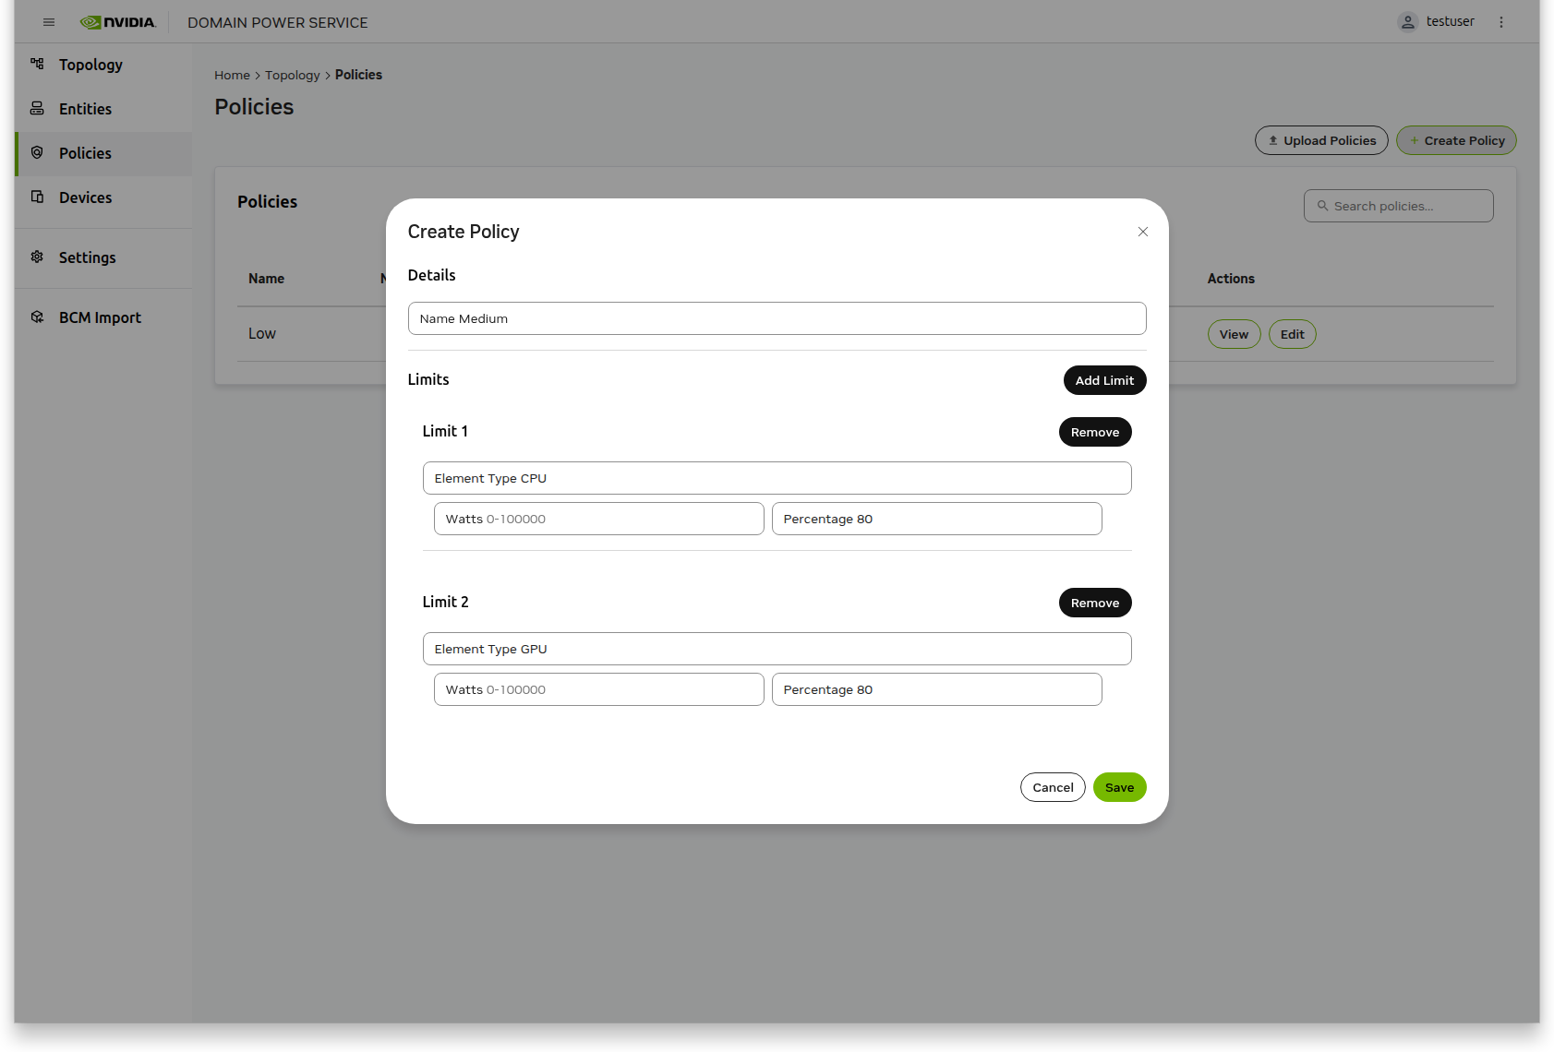The width and height of the screenshot is (1554, 1052).
Task: Select Policies in the sidebar menu
Action: tap(86, 153)
